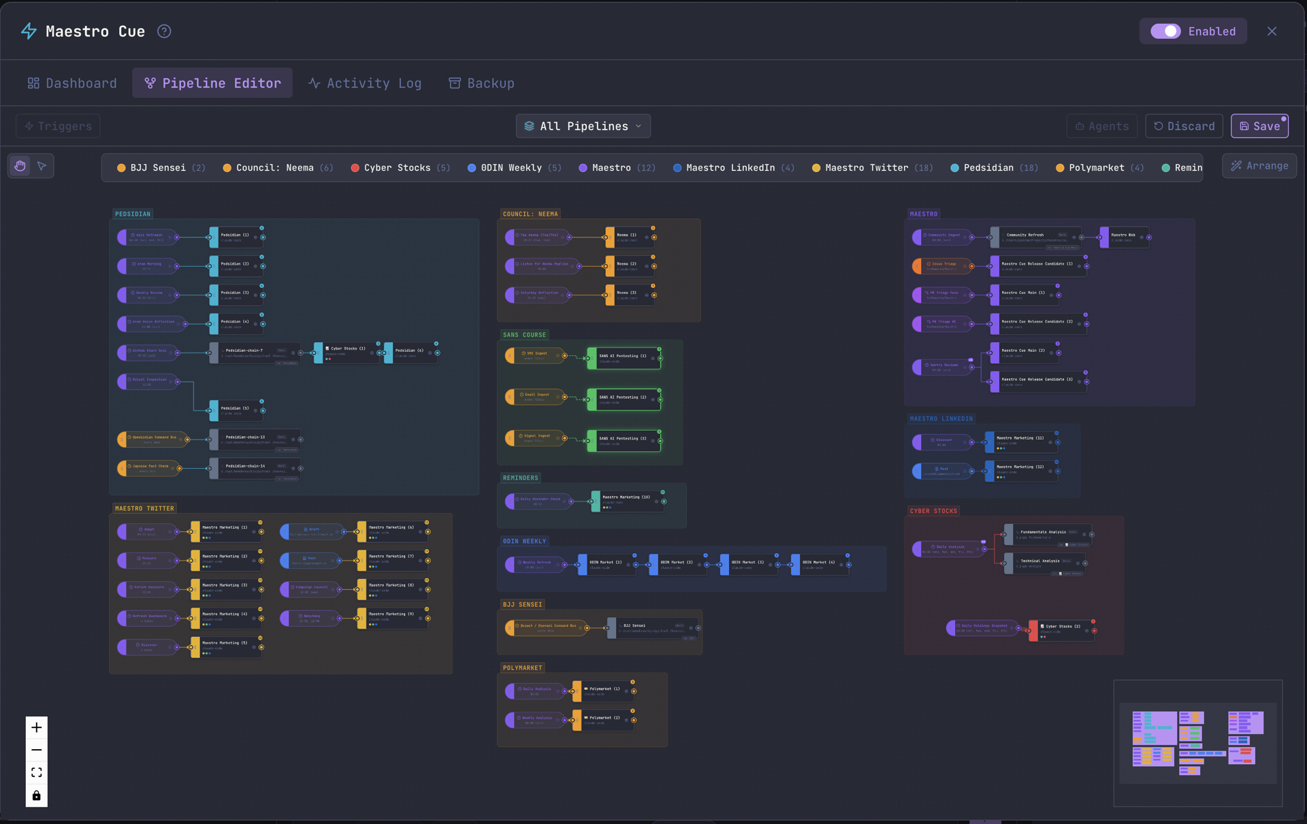The height and width of the screenshot is (824, 1307).
Task: Open gear on Polymarket (1) node
Action: (626, 691)
